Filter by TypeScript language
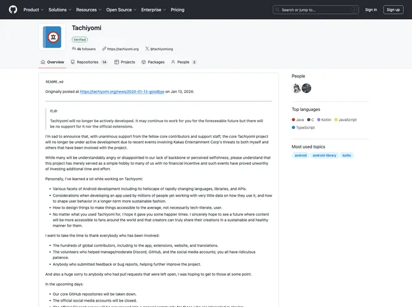 303,128
